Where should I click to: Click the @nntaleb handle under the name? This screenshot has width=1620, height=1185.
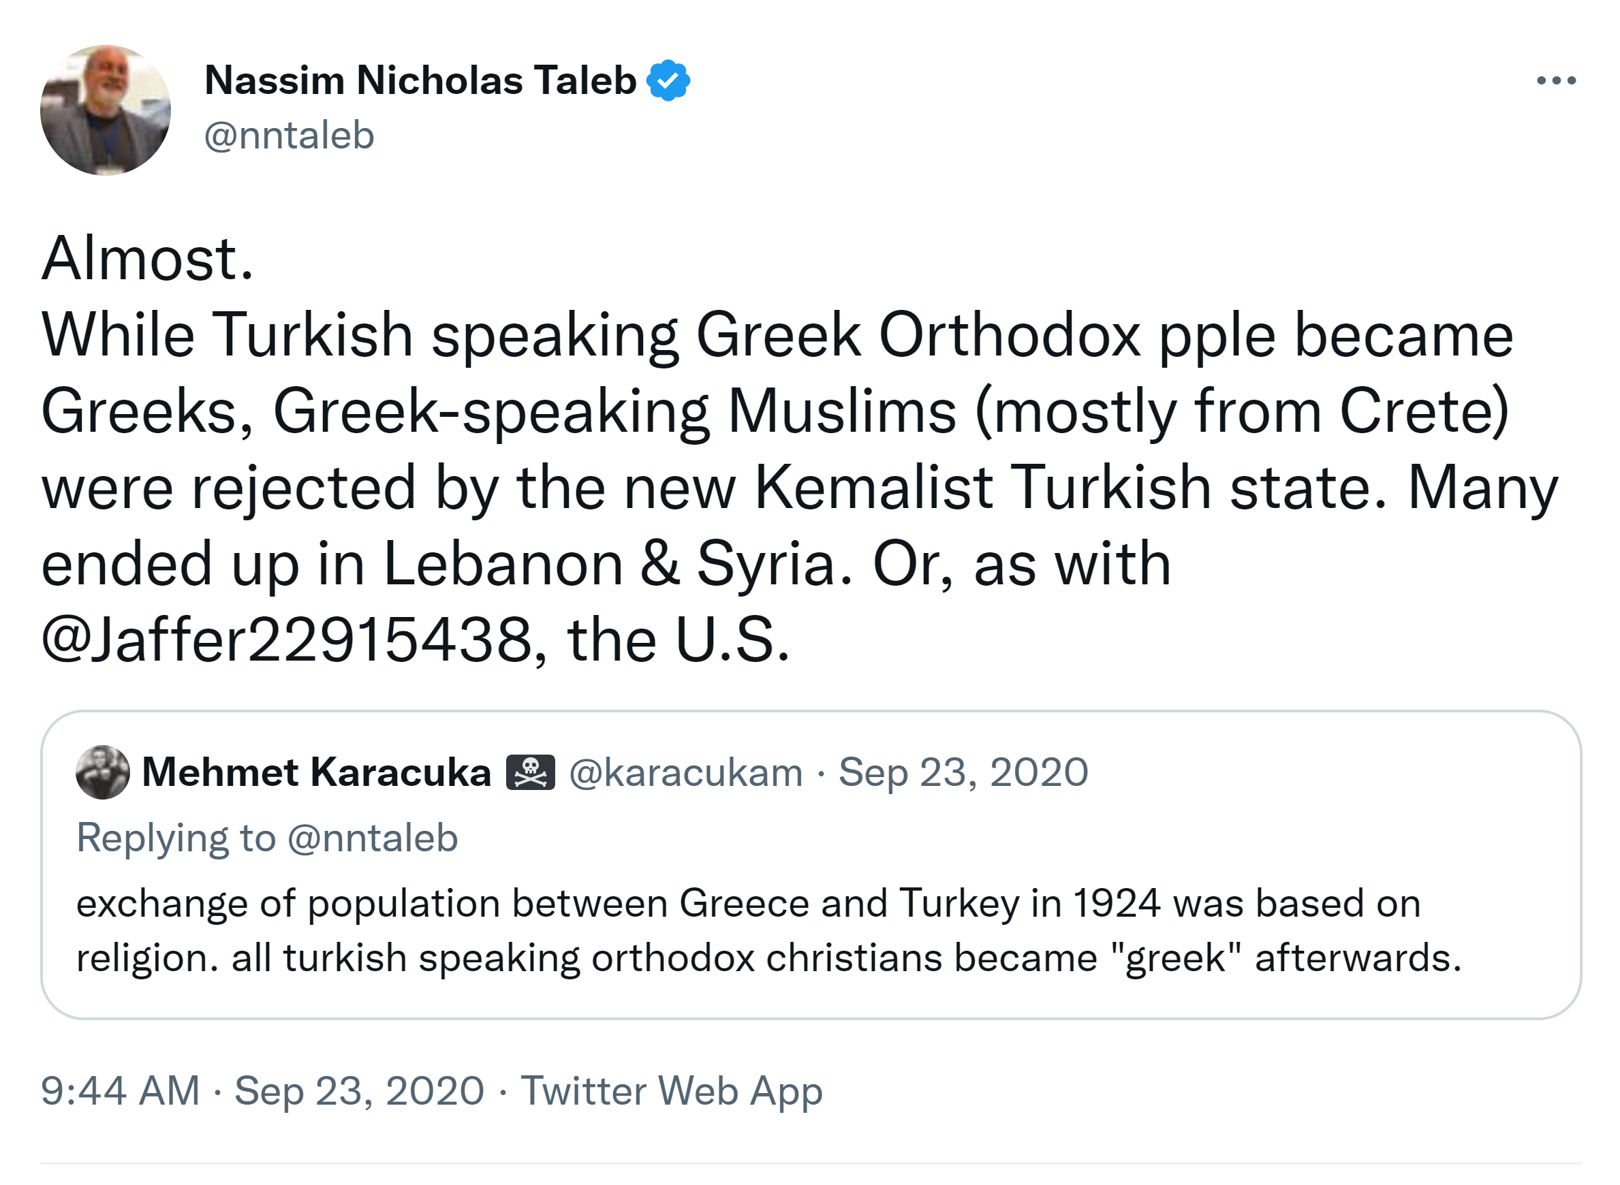(289, 136)
